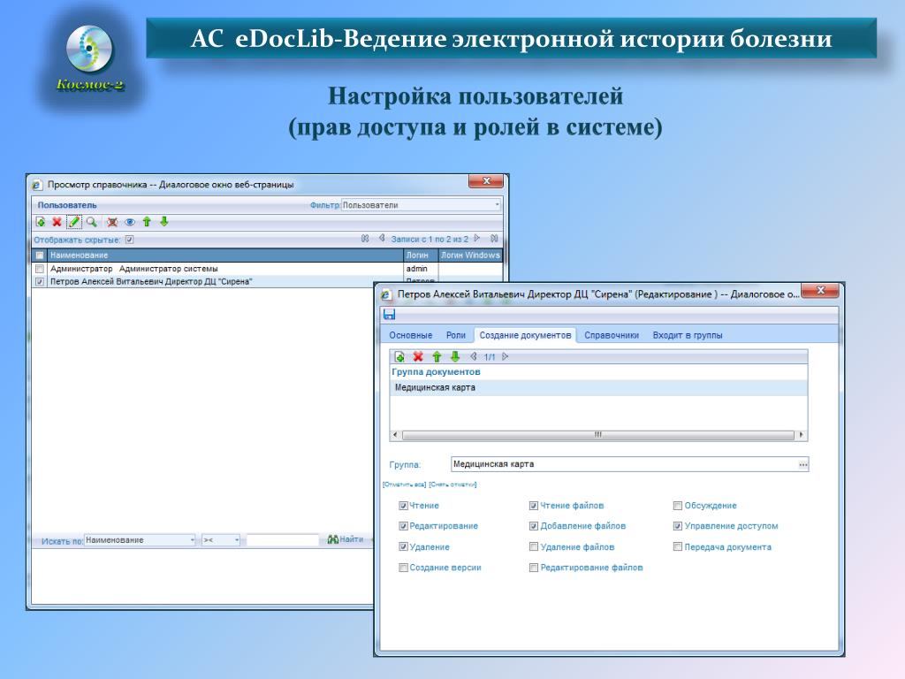The width and height of the screenshot is (905, 679).
Task: Click the IE icon in Петров edit dialog title
Action: pyautogui.click(x=386, y=294)
